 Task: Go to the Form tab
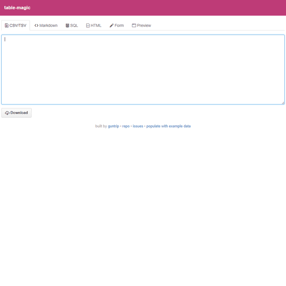119,26
